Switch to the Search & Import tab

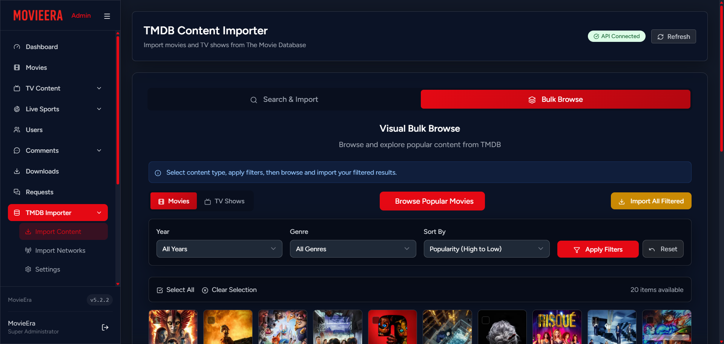284,100
